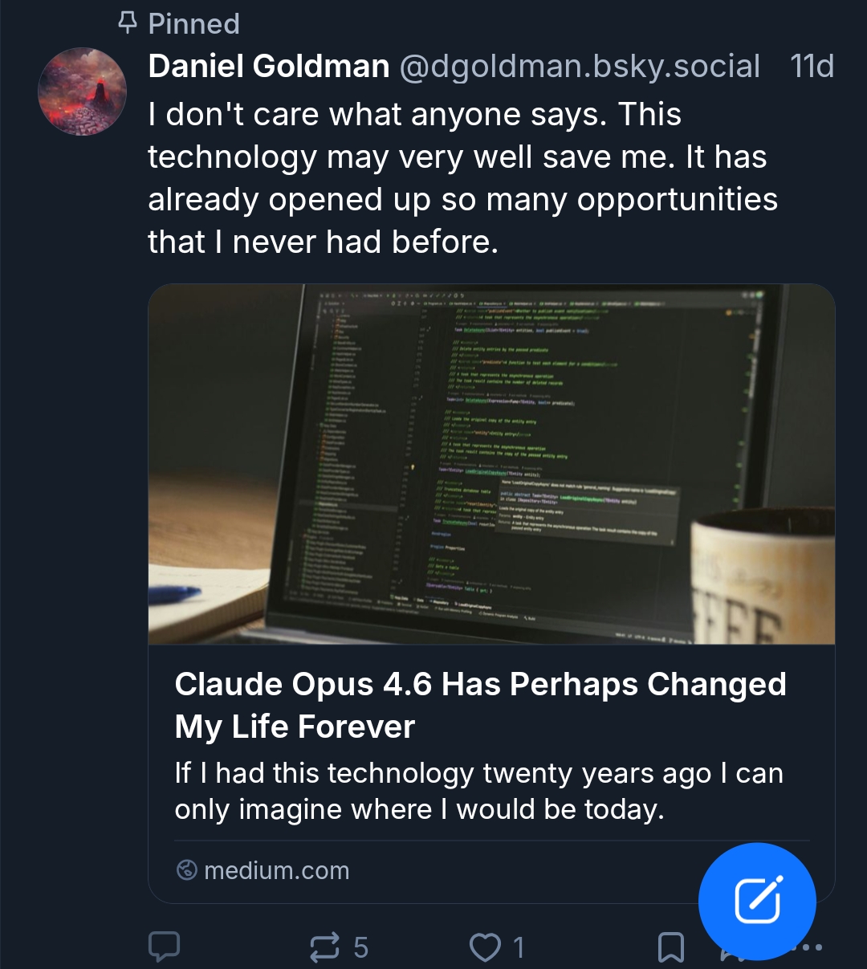Viewport: 867px width, 969px height.
Task: Open the Daniel Goldman display name
Action: (269, 67)
